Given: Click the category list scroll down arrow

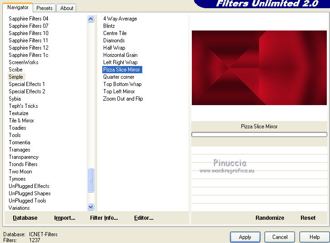Looking at the screenshot, I should [91, 207].
